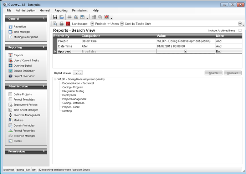
Task: Click the grid table toolbar icon
Action: 94,17
